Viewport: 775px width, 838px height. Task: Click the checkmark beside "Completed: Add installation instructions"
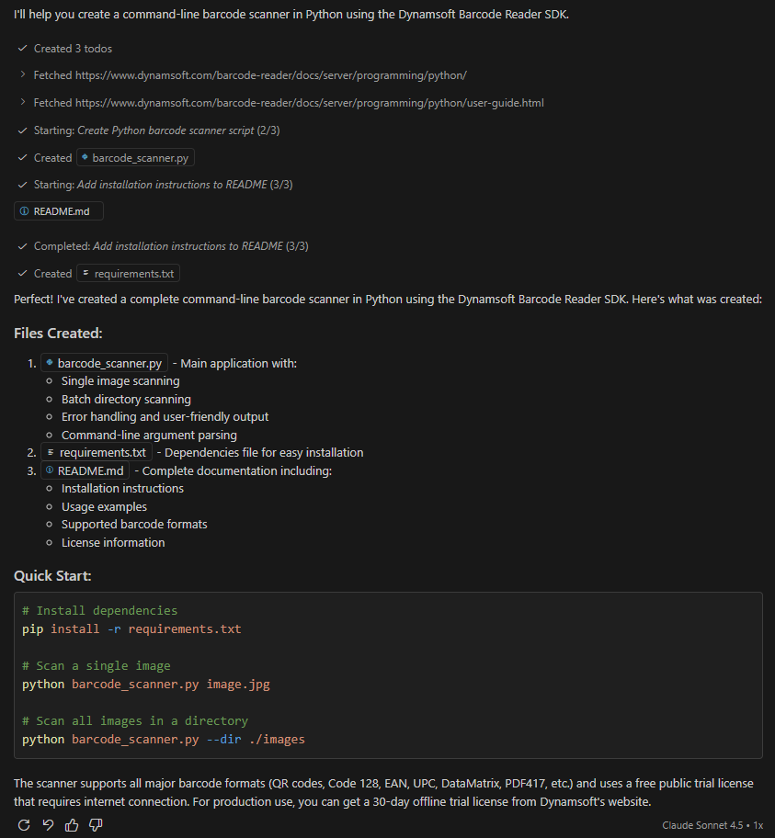pos(22,246)
